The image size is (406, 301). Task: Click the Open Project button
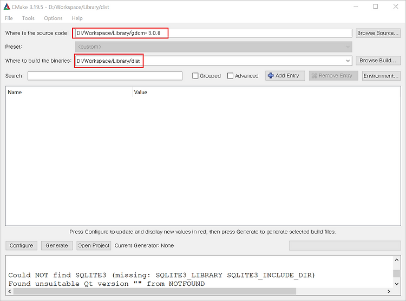coord(94,245)
